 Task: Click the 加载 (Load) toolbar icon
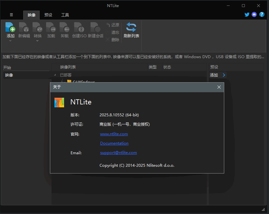pos(51,27)
